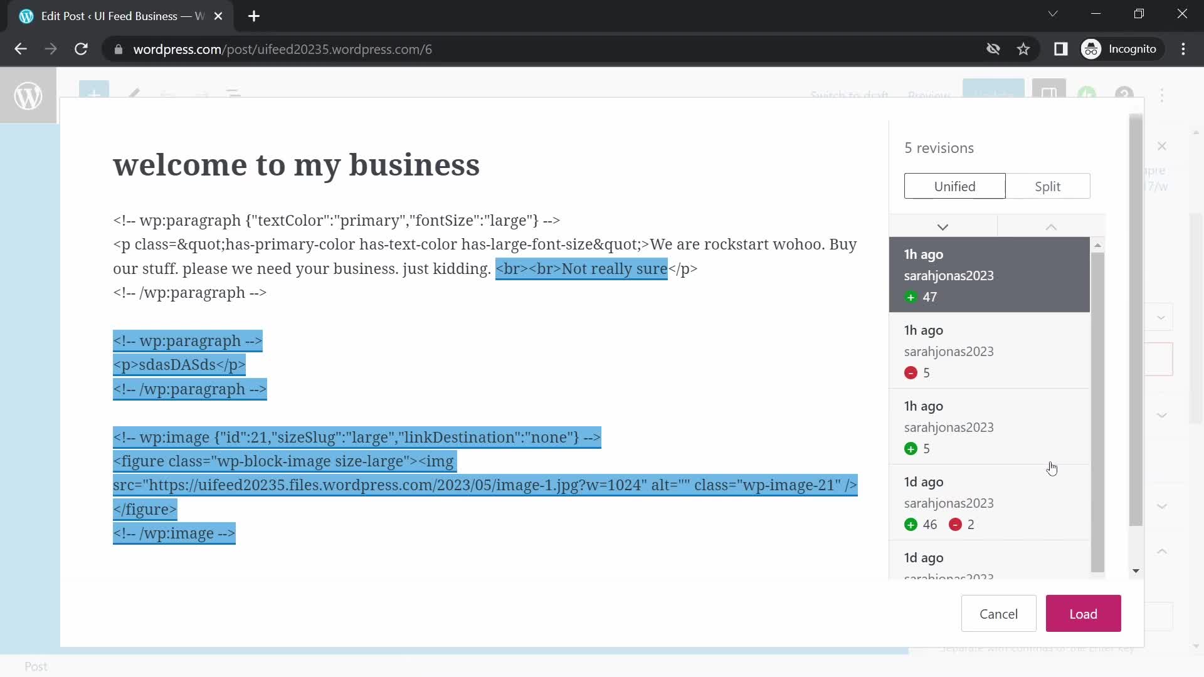
Task: Open the block inserter with the plus icon
Action: tap(94, 94)
